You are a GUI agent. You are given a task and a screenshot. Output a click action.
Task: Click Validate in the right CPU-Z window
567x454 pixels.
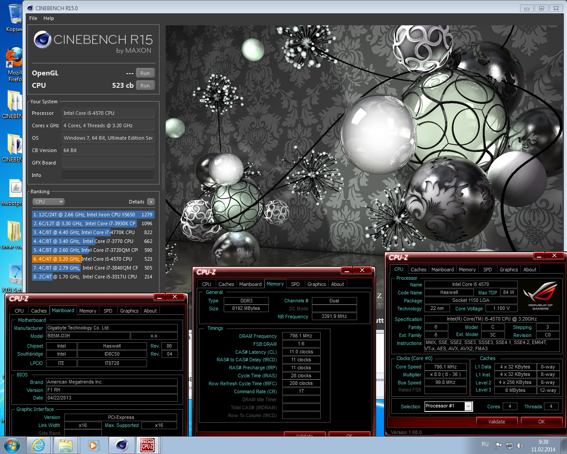[x=497, y=422]
